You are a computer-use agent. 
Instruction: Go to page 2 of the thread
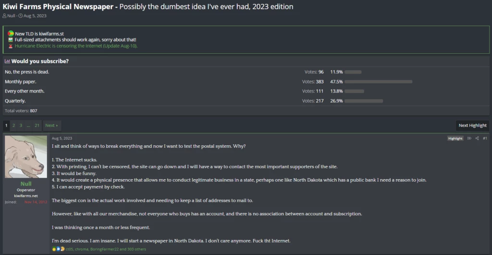(x=13, y=126)
